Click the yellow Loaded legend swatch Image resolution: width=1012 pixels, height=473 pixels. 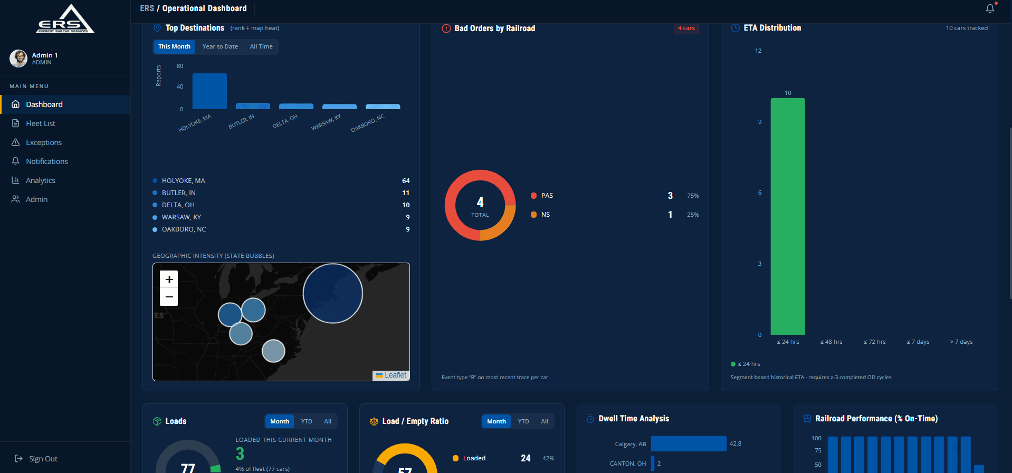pyautogui.click(x=455, y=458)
